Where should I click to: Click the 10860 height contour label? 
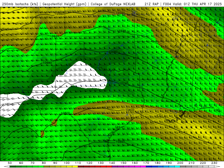tap(120, 142)
